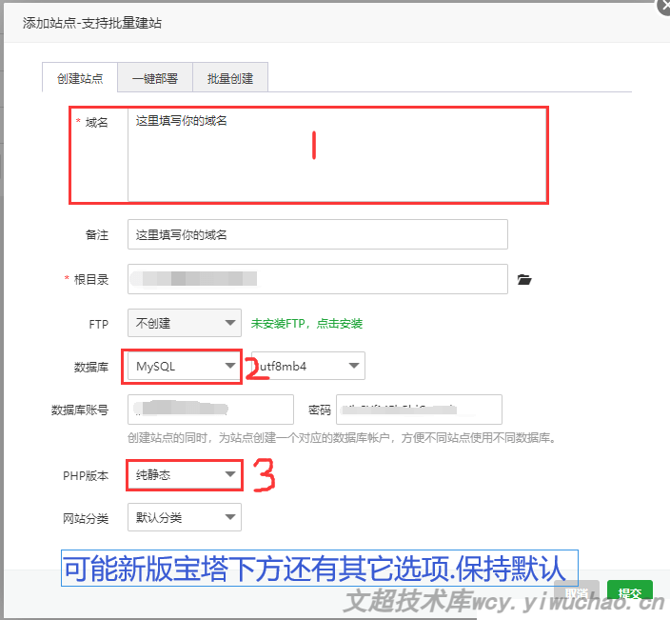
Task: Click the 根目录 path input field
Action: click(318, 279)
